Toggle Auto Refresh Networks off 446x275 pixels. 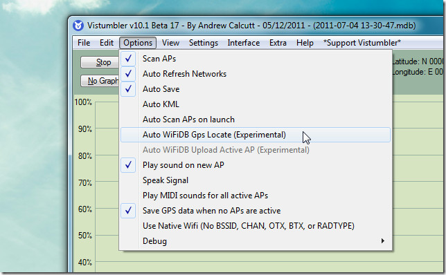click(x=256, y=74)
